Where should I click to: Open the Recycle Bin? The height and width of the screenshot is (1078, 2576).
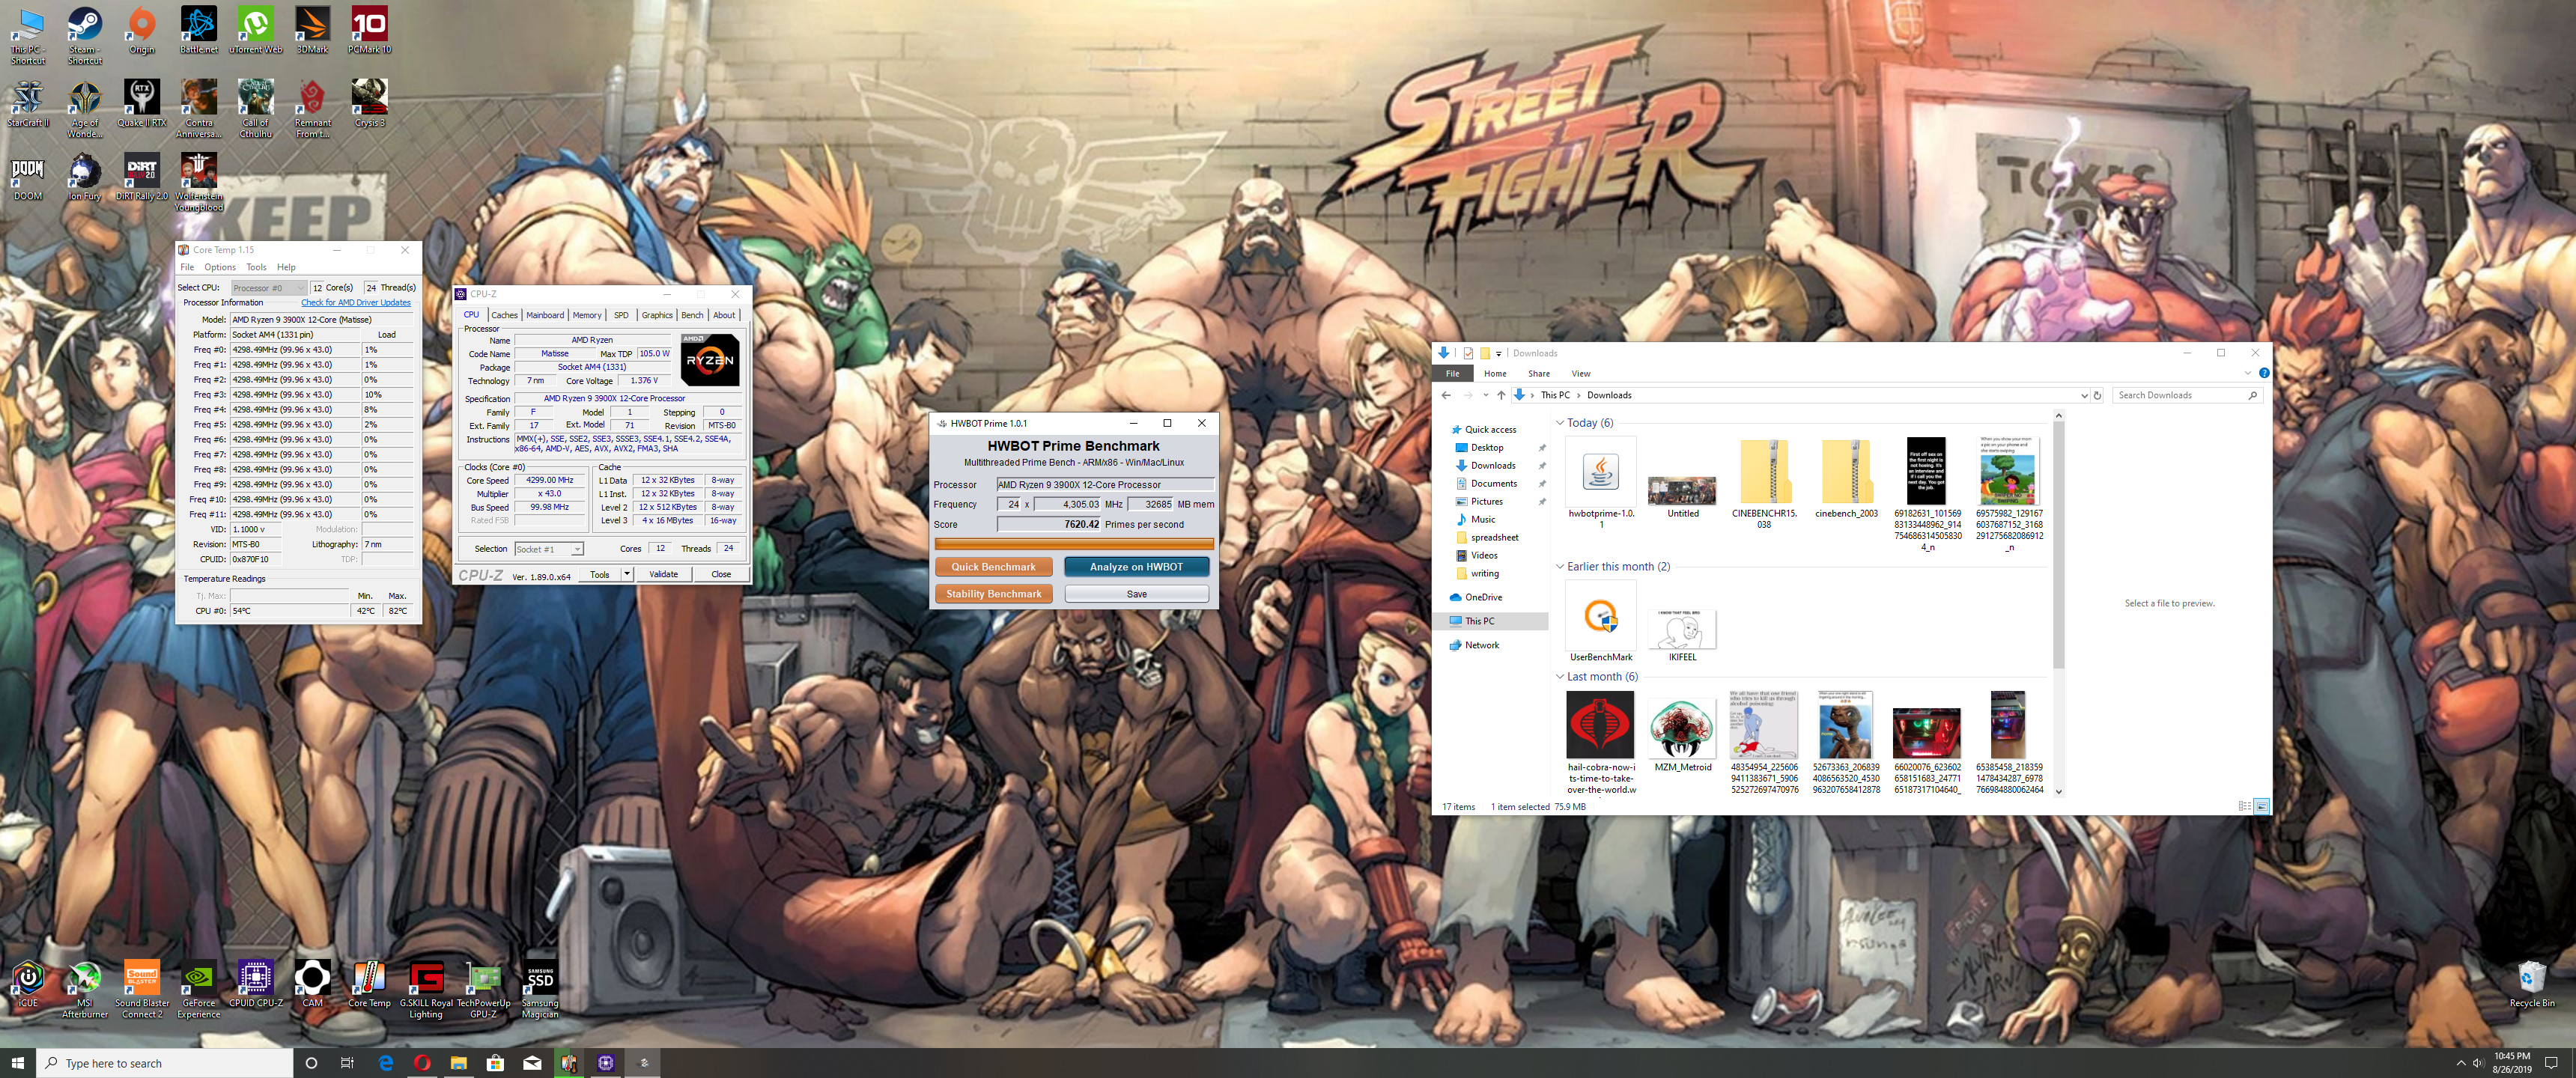pos(2531,985)
